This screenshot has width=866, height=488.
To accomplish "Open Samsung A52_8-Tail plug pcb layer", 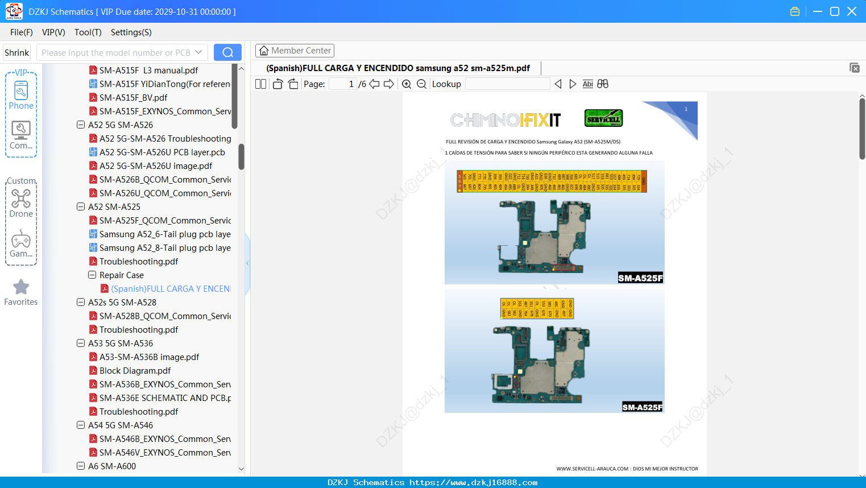I will click(x=160, y=247).
